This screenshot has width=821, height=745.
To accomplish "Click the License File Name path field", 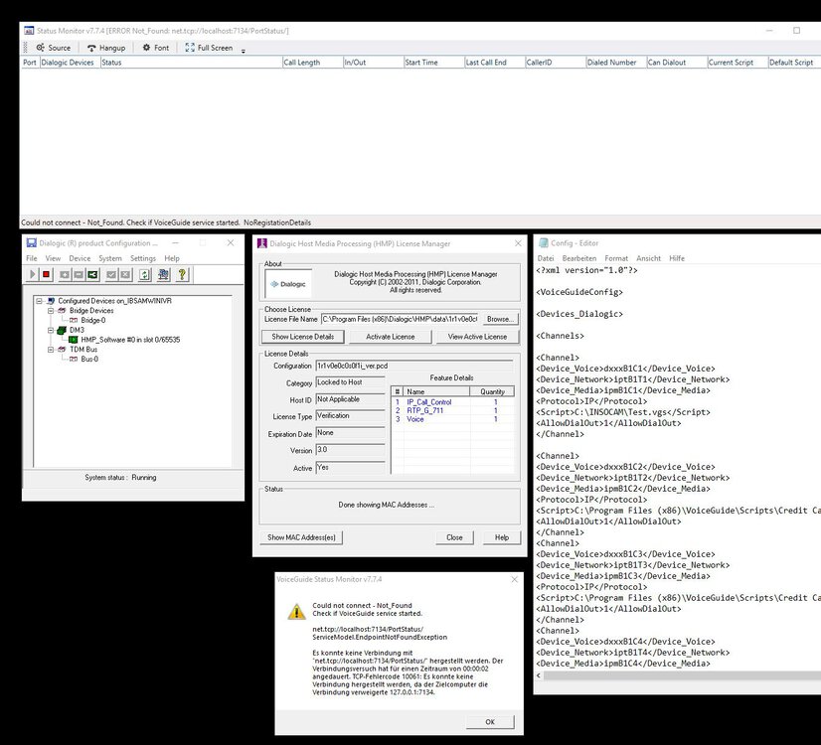I will 400,319.
